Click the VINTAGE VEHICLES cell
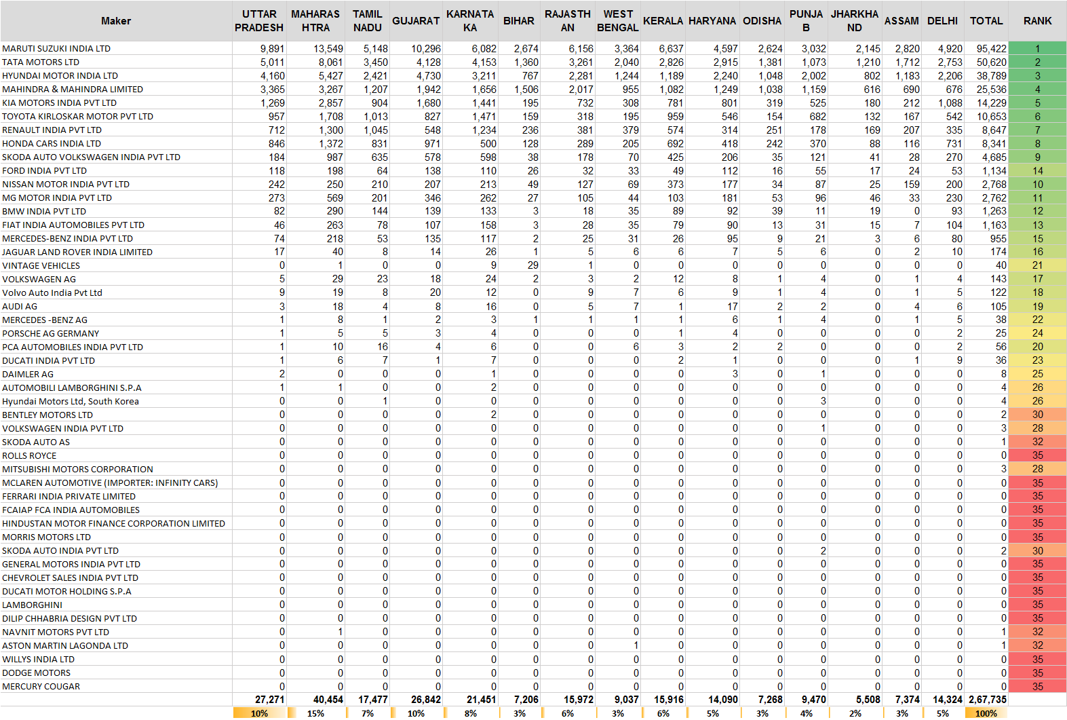The image size is (1067, 720). (116, 265)
